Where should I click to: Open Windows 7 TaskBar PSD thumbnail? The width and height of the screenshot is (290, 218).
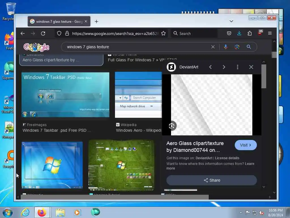point(65,95)
